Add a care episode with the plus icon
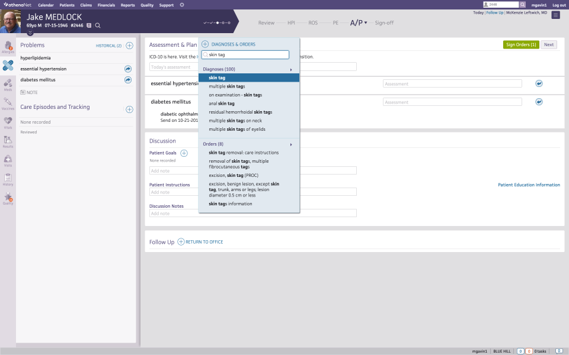The image size is (569, 355). pyautogui.click(x=130, y=109)
